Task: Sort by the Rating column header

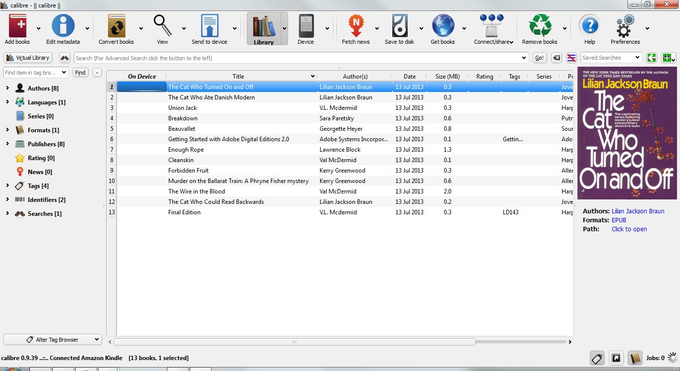Action: 484,76
